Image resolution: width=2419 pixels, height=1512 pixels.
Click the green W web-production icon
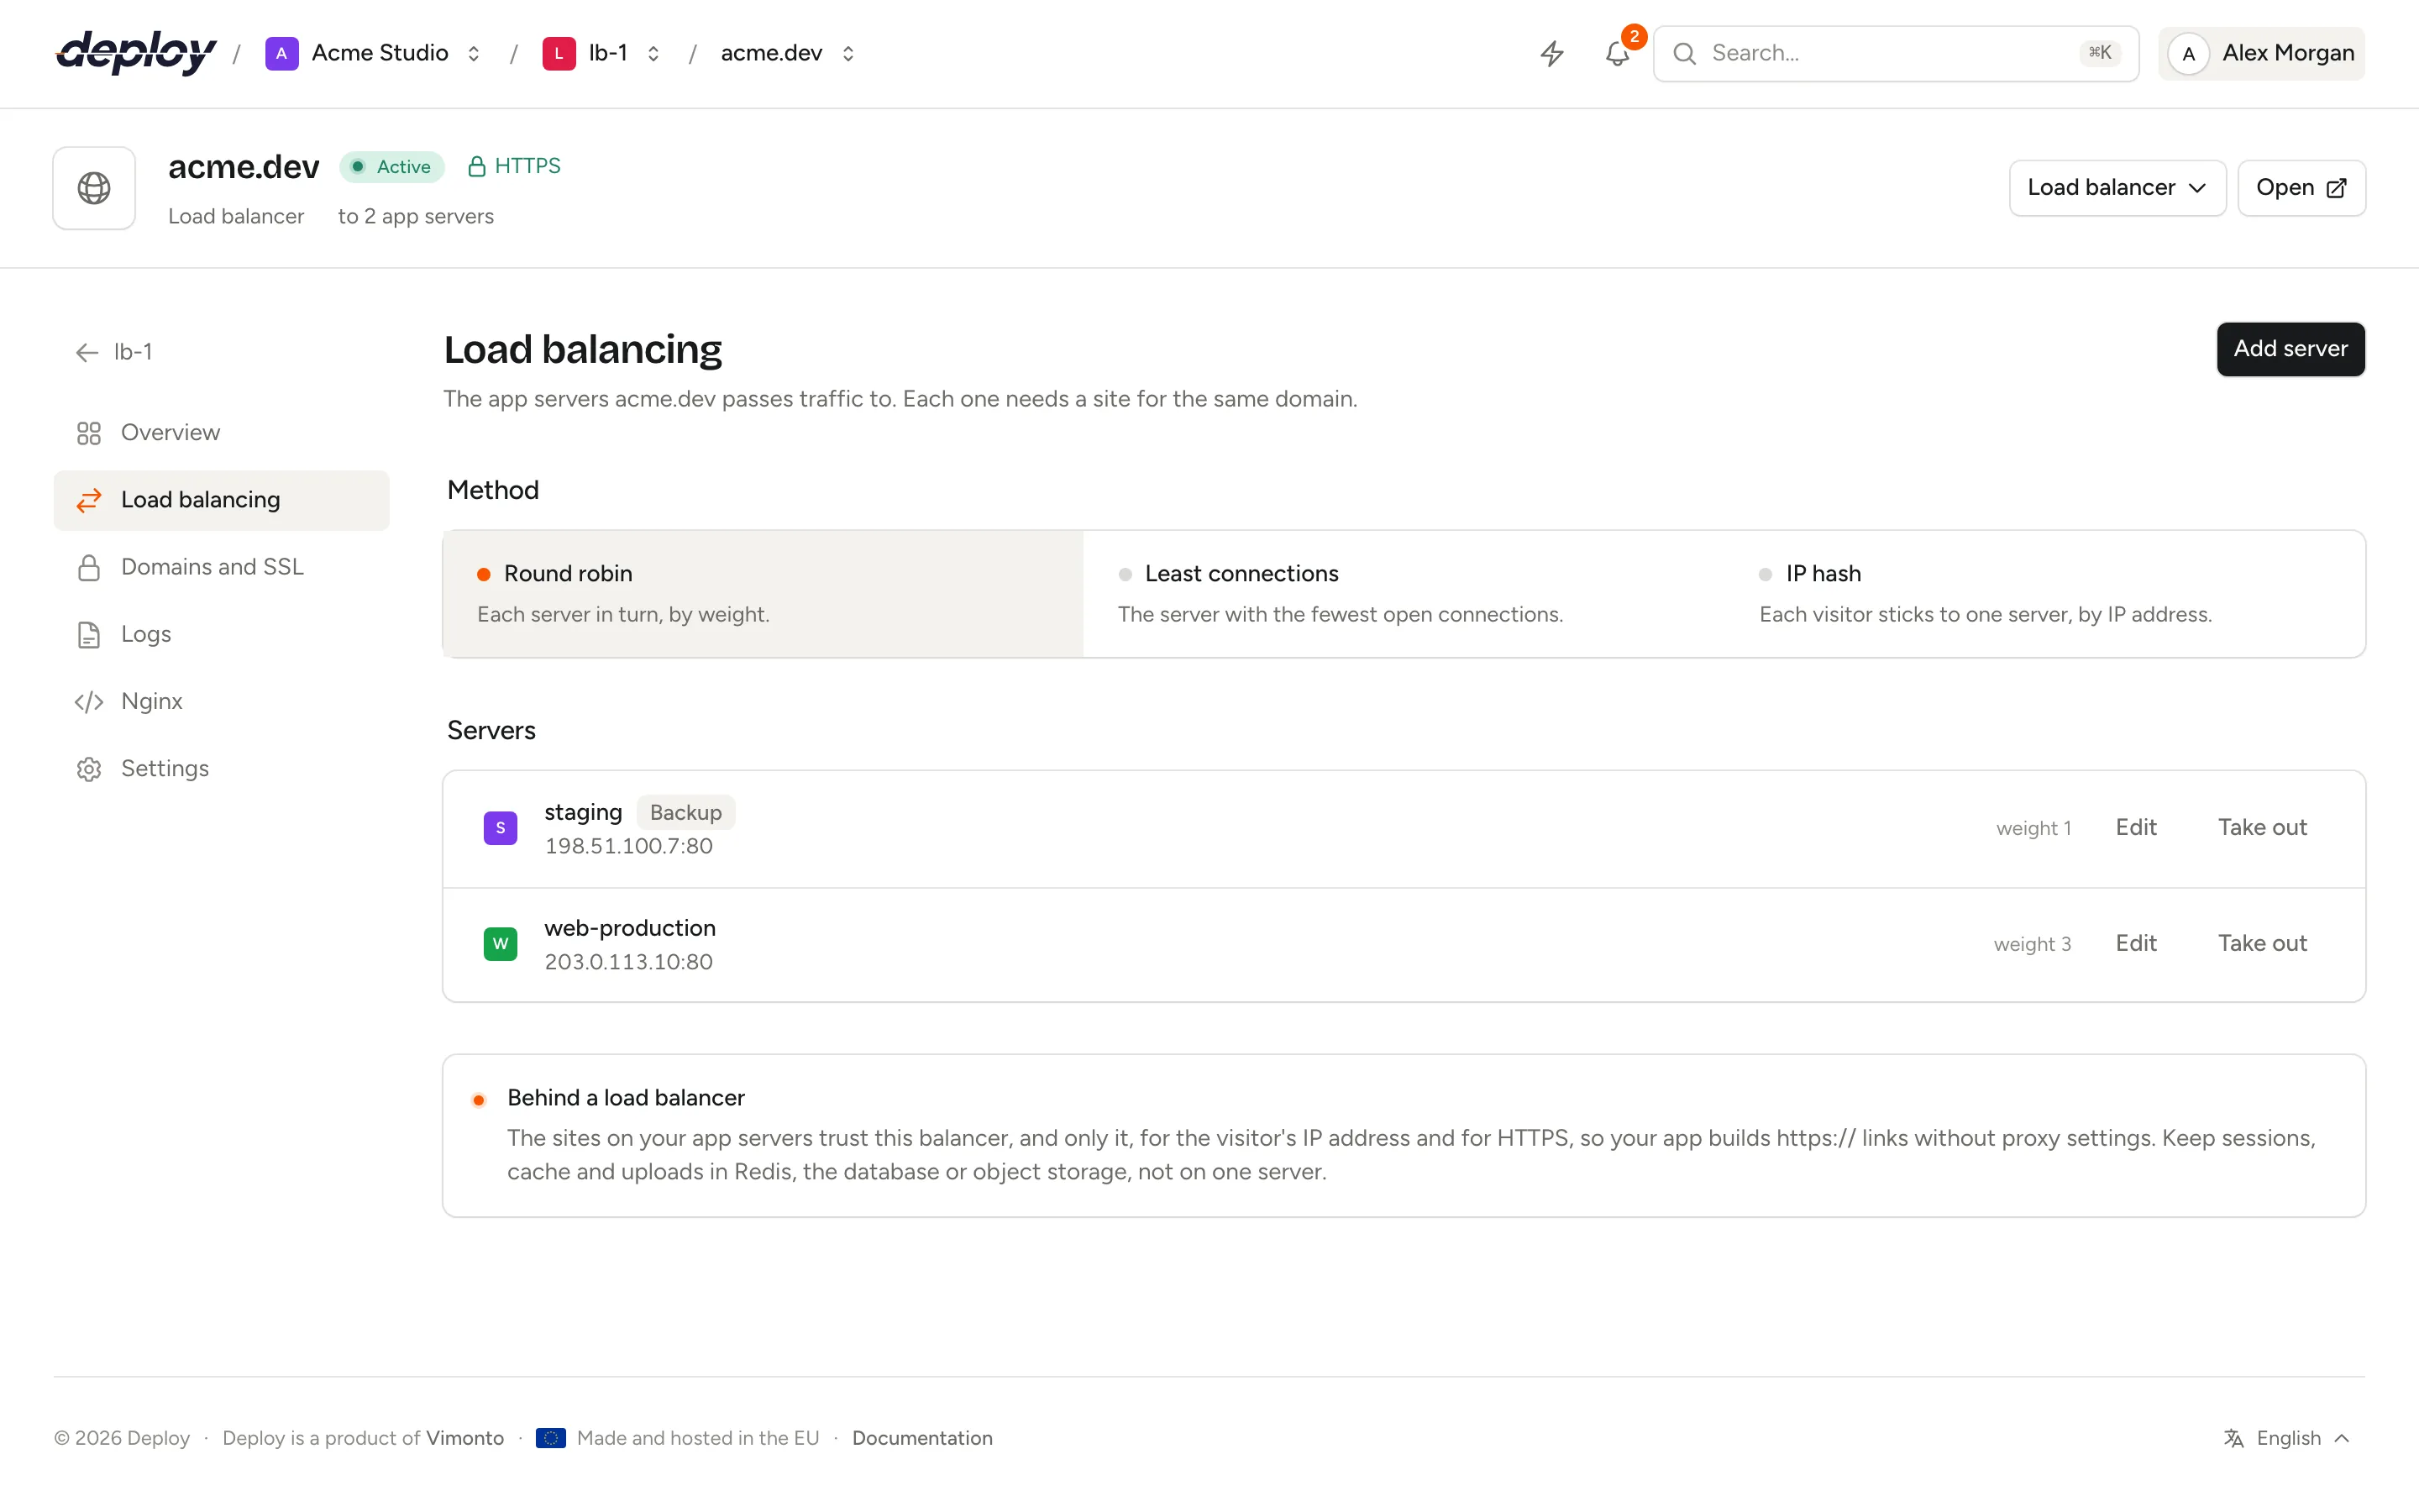pyautogui.click(x=500, y=944)
